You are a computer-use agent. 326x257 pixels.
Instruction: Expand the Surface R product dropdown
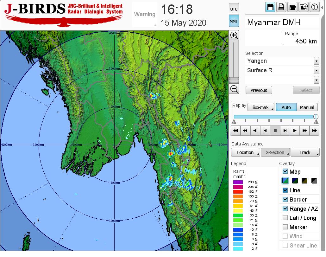click(x=316, y=70)
